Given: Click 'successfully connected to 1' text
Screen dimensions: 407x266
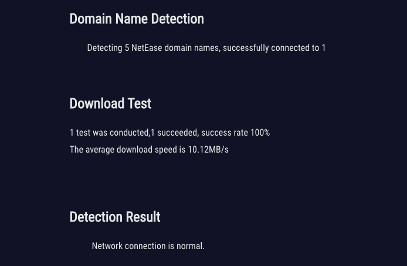Looking at the screenshot, I should [x=274, y=48].
